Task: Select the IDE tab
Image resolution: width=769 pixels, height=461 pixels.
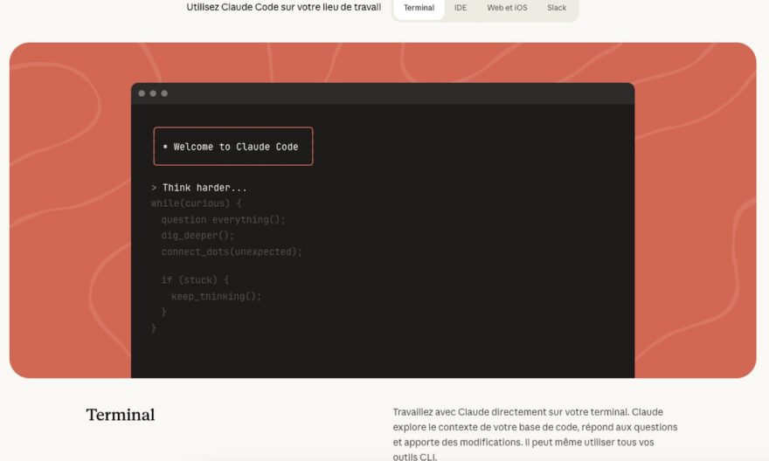Action: (x=461, y=8)
